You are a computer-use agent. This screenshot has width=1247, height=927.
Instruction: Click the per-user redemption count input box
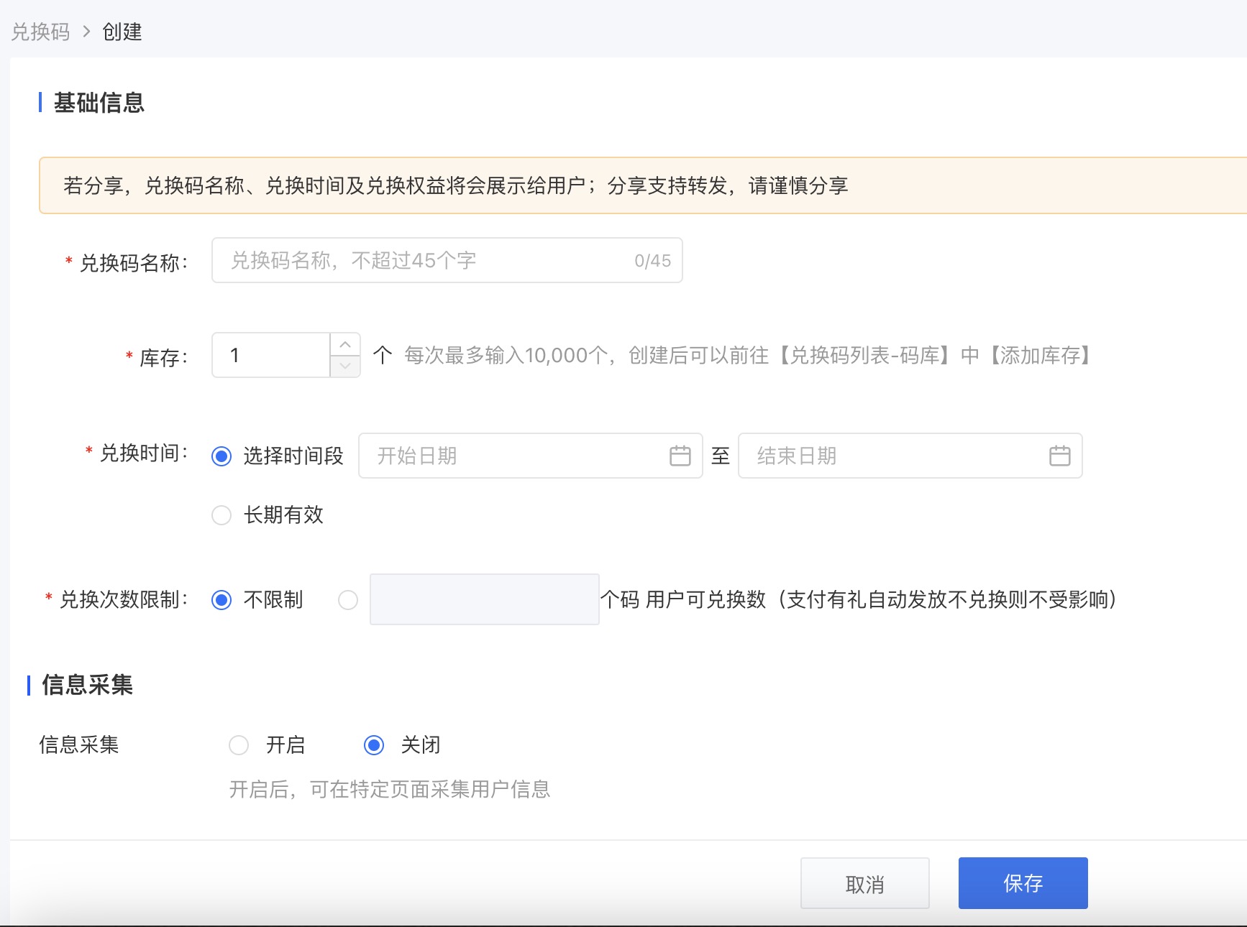click(x=484, y=599)
